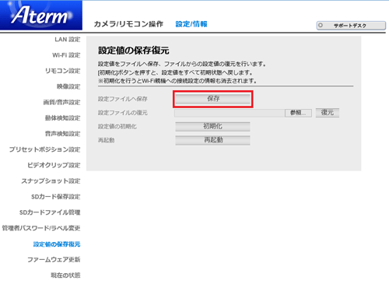Open SDカードファイル管理 in sidebar

[x=50, y=212]
